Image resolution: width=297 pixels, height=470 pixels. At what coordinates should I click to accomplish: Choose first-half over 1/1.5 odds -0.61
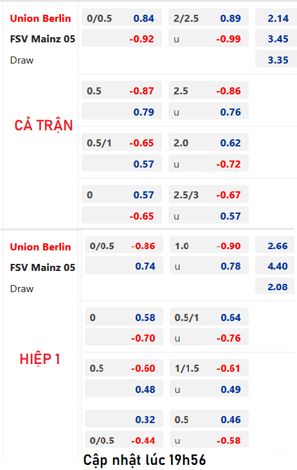[x=209, y=368]
